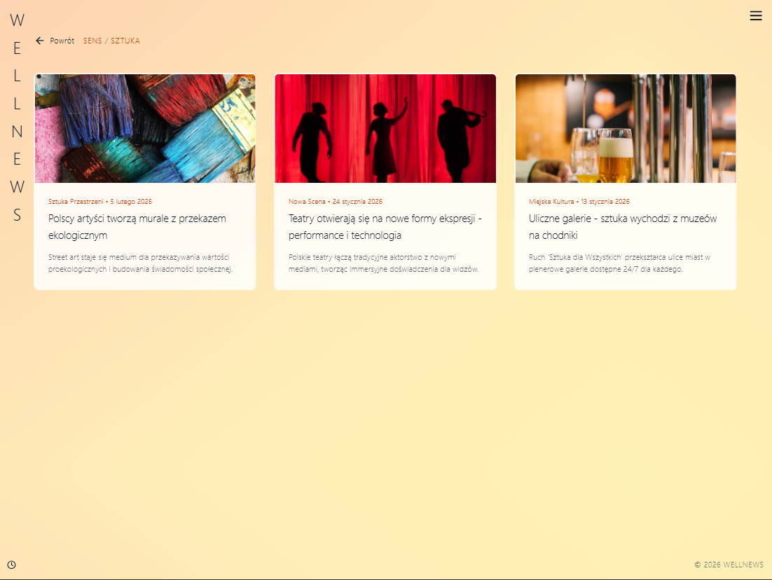
Task: Open the hamburger menu icon
Action: pyautogui.click(x=756, y=15)
